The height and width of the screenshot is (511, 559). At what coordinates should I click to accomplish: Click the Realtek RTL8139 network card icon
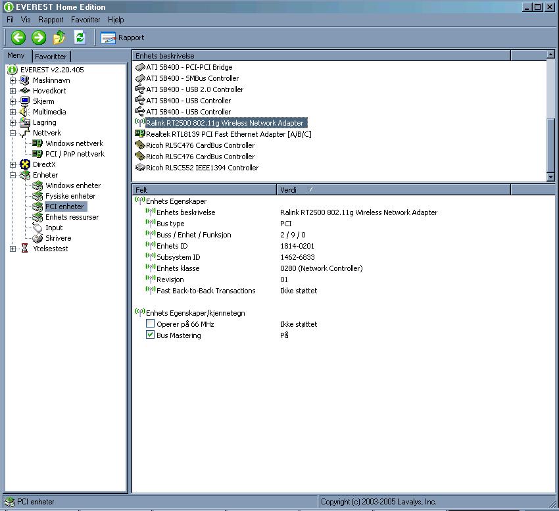pos(139,134)
